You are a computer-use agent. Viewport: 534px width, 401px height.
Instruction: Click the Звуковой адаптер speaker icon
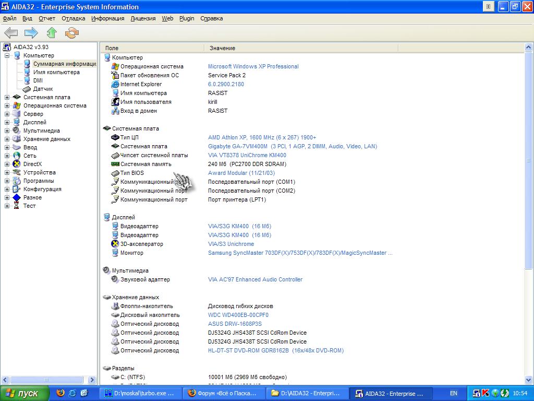tap(115, 279)
